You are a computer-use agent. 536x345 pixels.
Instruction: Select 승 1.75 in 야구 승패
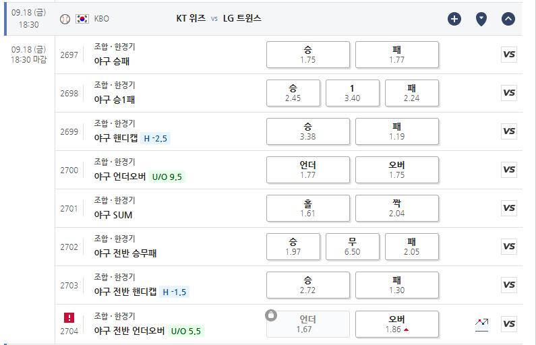point(308,55)
